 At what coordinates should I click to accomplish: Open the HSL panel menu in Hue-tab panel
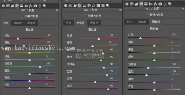coord(57,10)
